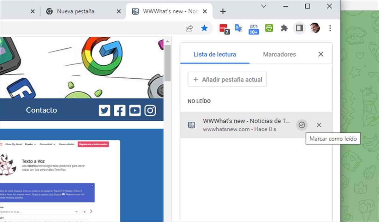This screenshot has width=379, height=222.
Task: Open the red extension with 7 badge
Action: (x=224, y=28)
